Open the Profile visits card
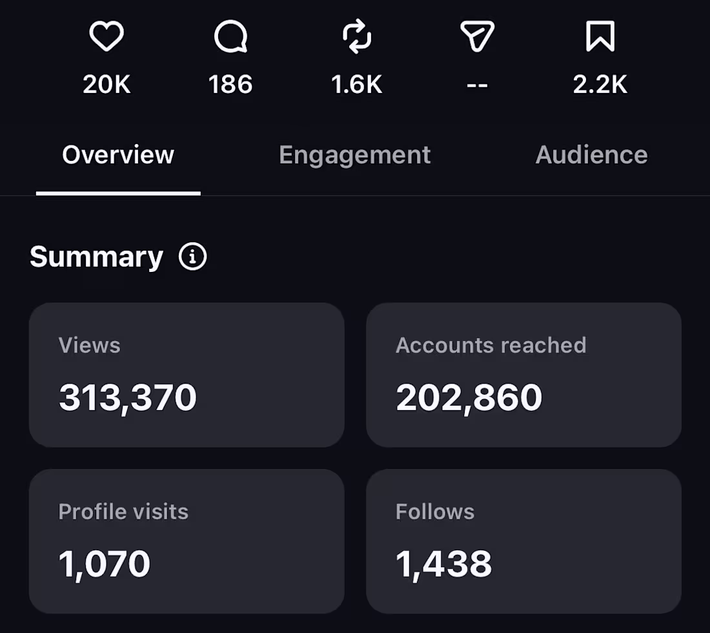Screen dimensions: 710x633 187,541
